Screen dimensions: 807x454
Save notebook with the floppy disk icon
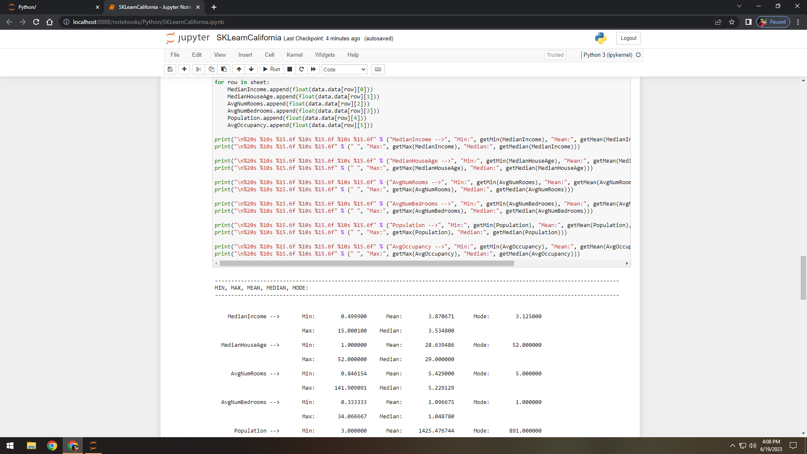point(170,69)
